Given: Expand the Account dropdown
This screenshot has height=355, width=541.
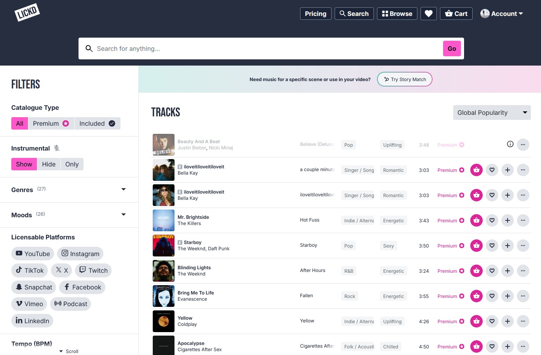Looking at the screenshot, I should pos(502,14).
